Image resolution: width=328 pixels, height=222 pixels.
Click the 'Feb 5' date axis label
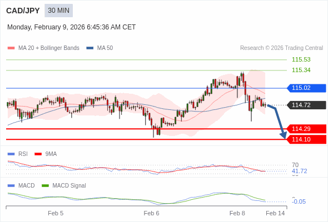(56, 214)
